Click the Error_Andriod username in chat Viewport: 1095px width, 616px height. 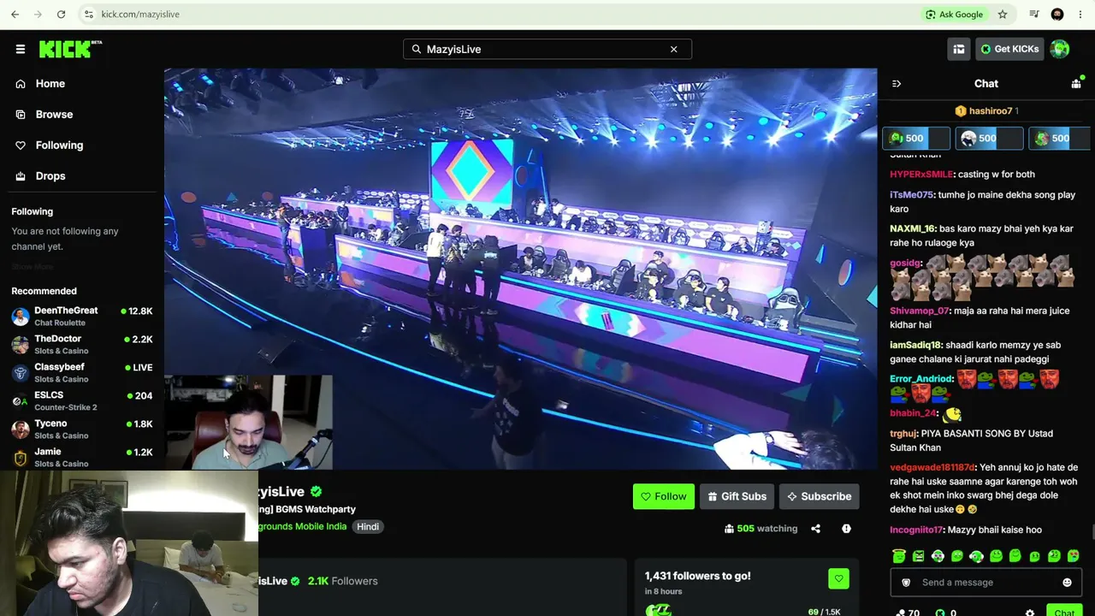921,379
